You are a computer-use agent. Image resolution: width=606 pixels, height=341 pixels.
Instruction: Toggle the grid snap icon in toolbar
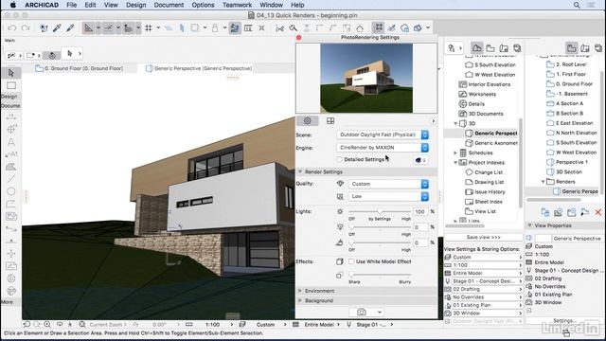coord(149,27)
